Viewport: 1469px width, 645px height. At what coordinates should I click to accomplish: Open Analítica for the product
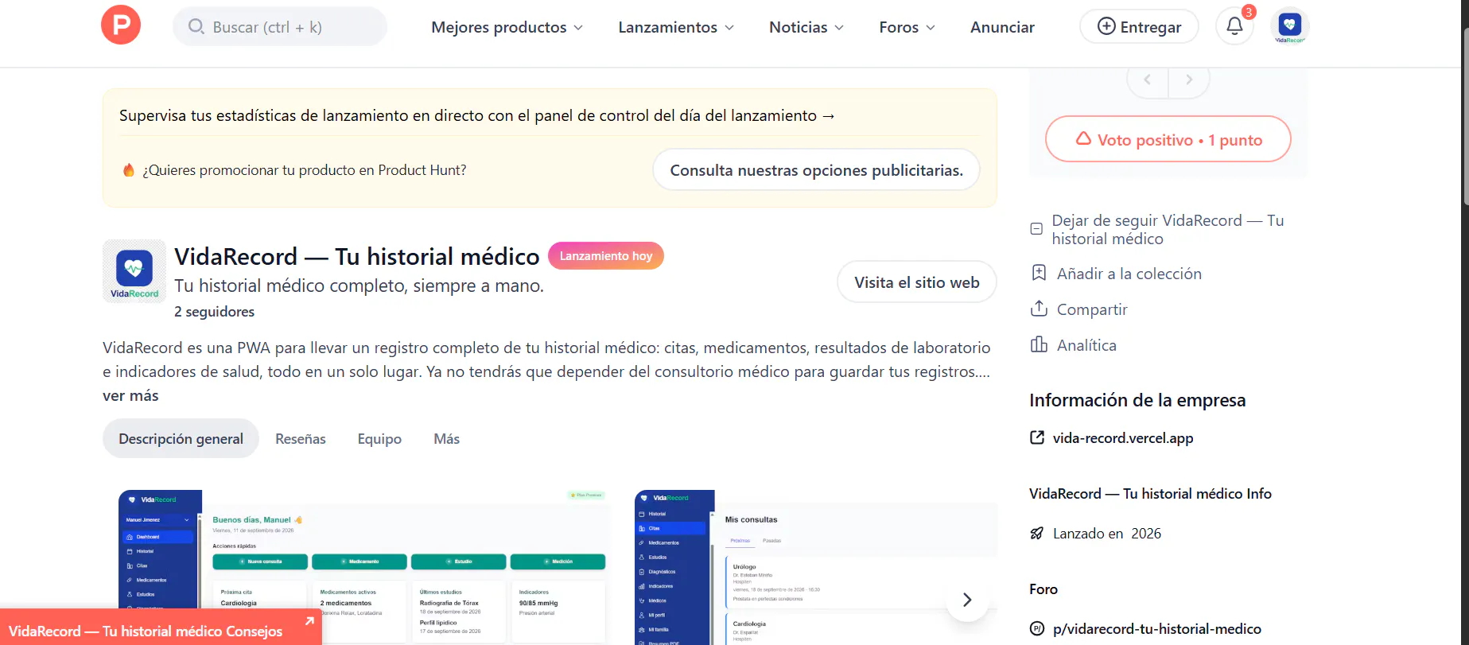click(1074, 345)
